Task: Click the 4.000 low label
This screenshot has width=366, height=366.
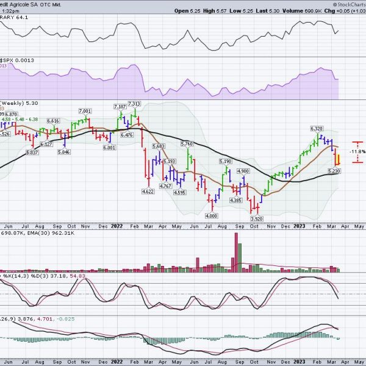Action: click(x=211, y=216)
